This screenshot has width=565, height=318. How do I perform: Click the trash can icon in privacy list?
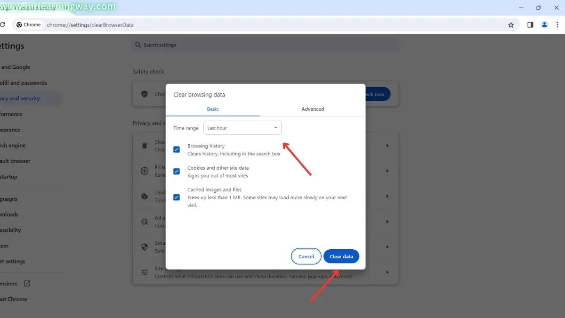click(145, 146)
